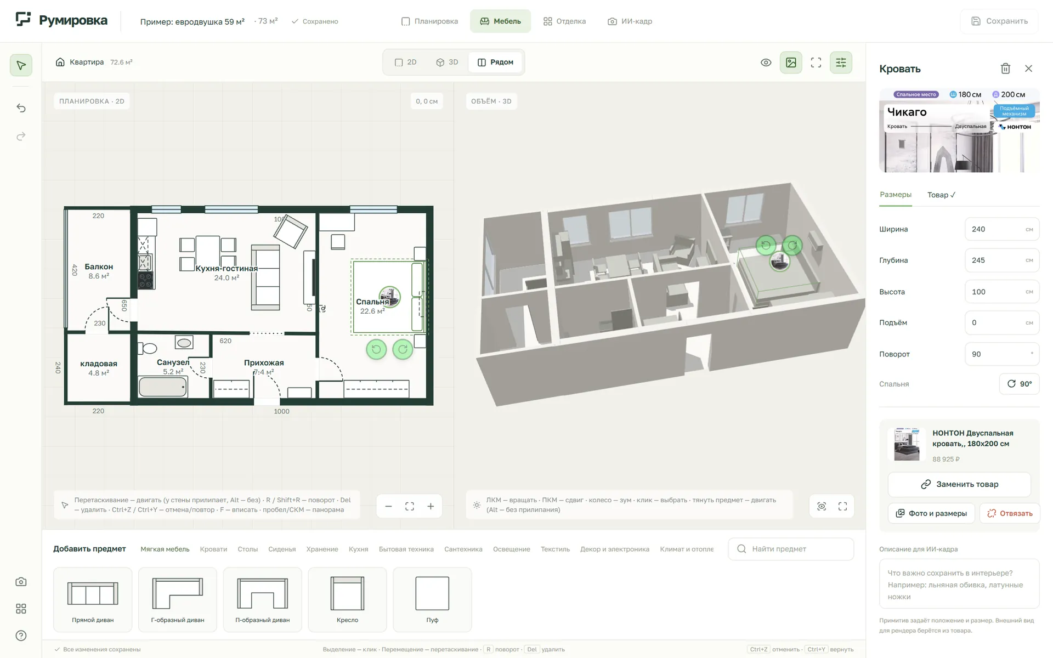Toggle the background image button
1053x658 pixels.
(791, 63)
